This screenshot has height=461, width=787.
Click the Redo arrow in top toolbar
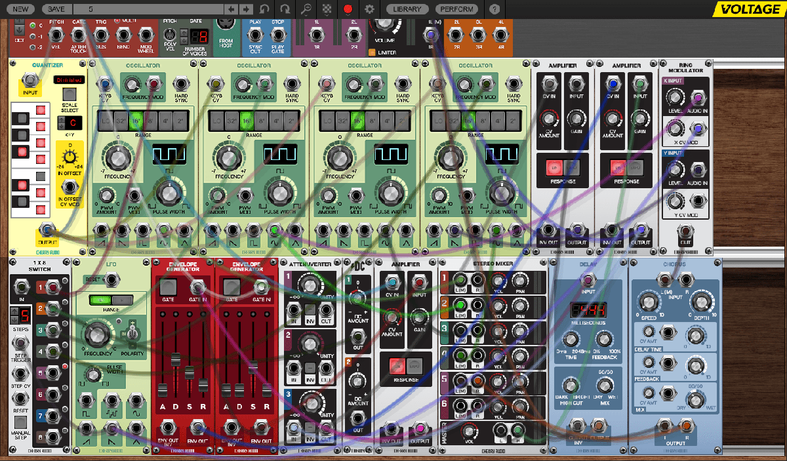285,10
